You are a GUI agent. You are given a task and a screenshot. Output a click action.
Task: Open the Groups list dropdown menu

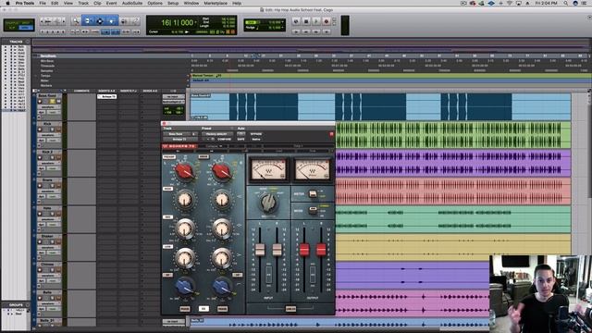pyautogui.click(x=27, y=304)
